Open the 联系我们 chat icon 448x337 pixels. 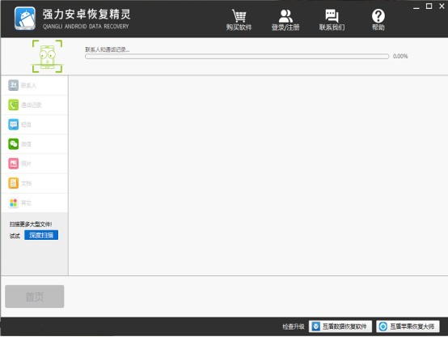[x=332, y=15]
